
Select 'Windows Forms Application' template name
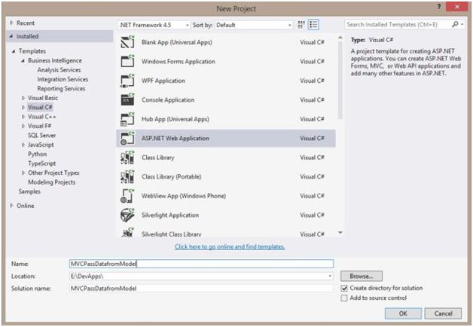pos(179,62)
